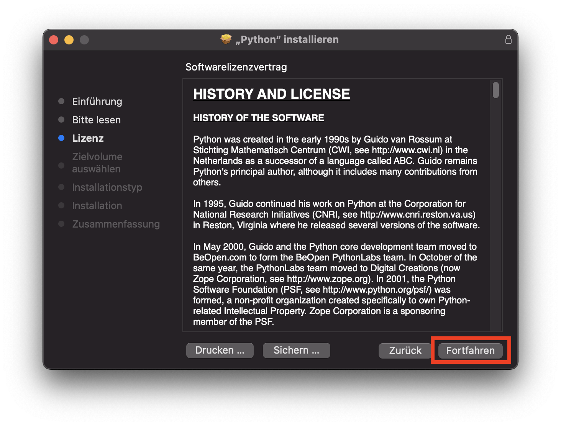Save the license with Sichern
561x426 pixels.
(x=296, y=350)
